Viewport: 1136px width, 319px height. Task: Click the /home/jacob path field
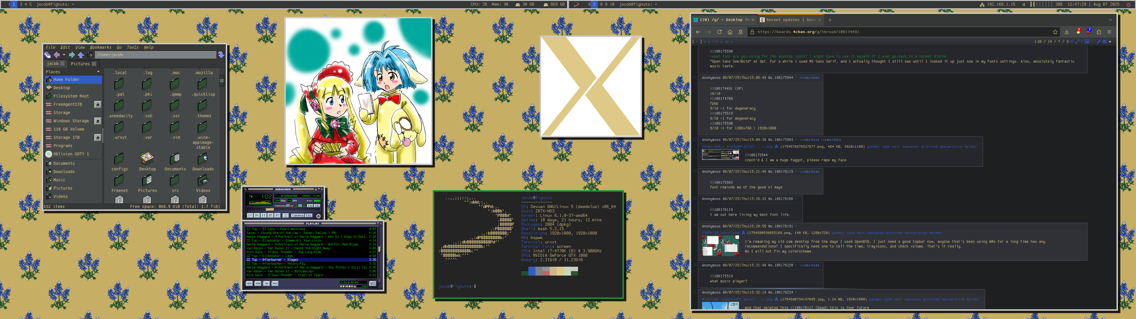click(156, 55)
